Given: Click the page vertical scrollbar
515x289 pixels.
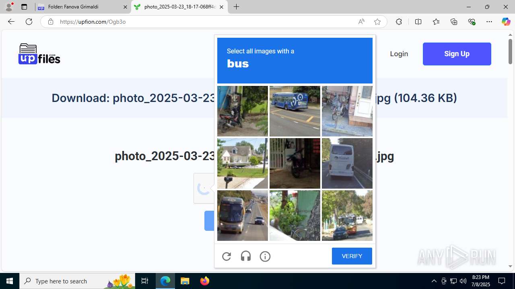Looking at the screenshot, I should pos(511,51).
